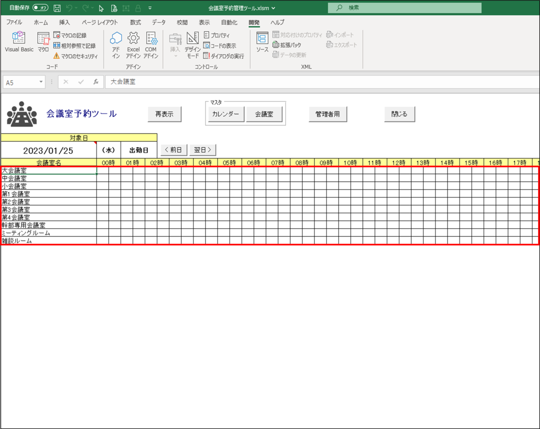
Task: Select the ミーティングルーム cell
Action: pyautogui.click(x=49, y=233)
